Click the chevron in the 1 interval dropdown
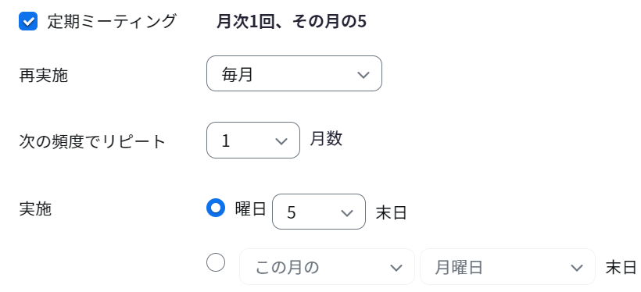 281,141
